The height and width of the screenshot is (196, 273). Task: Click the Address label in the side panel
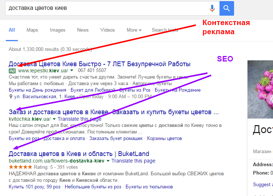click(x=263, y=164)
